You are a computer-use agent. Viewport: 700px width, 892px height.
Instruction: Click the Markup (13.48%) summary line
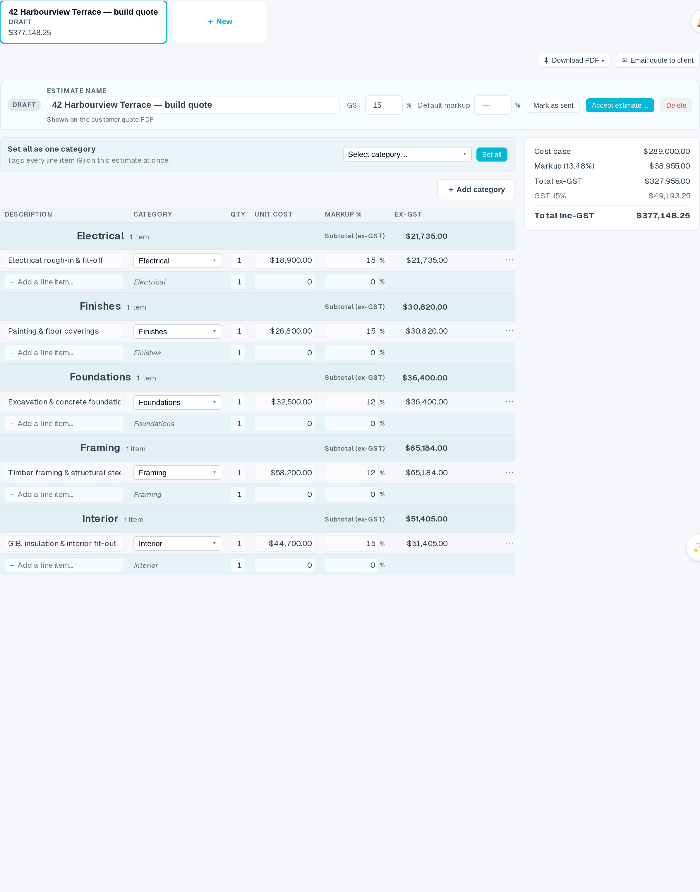tap(612, 166)
